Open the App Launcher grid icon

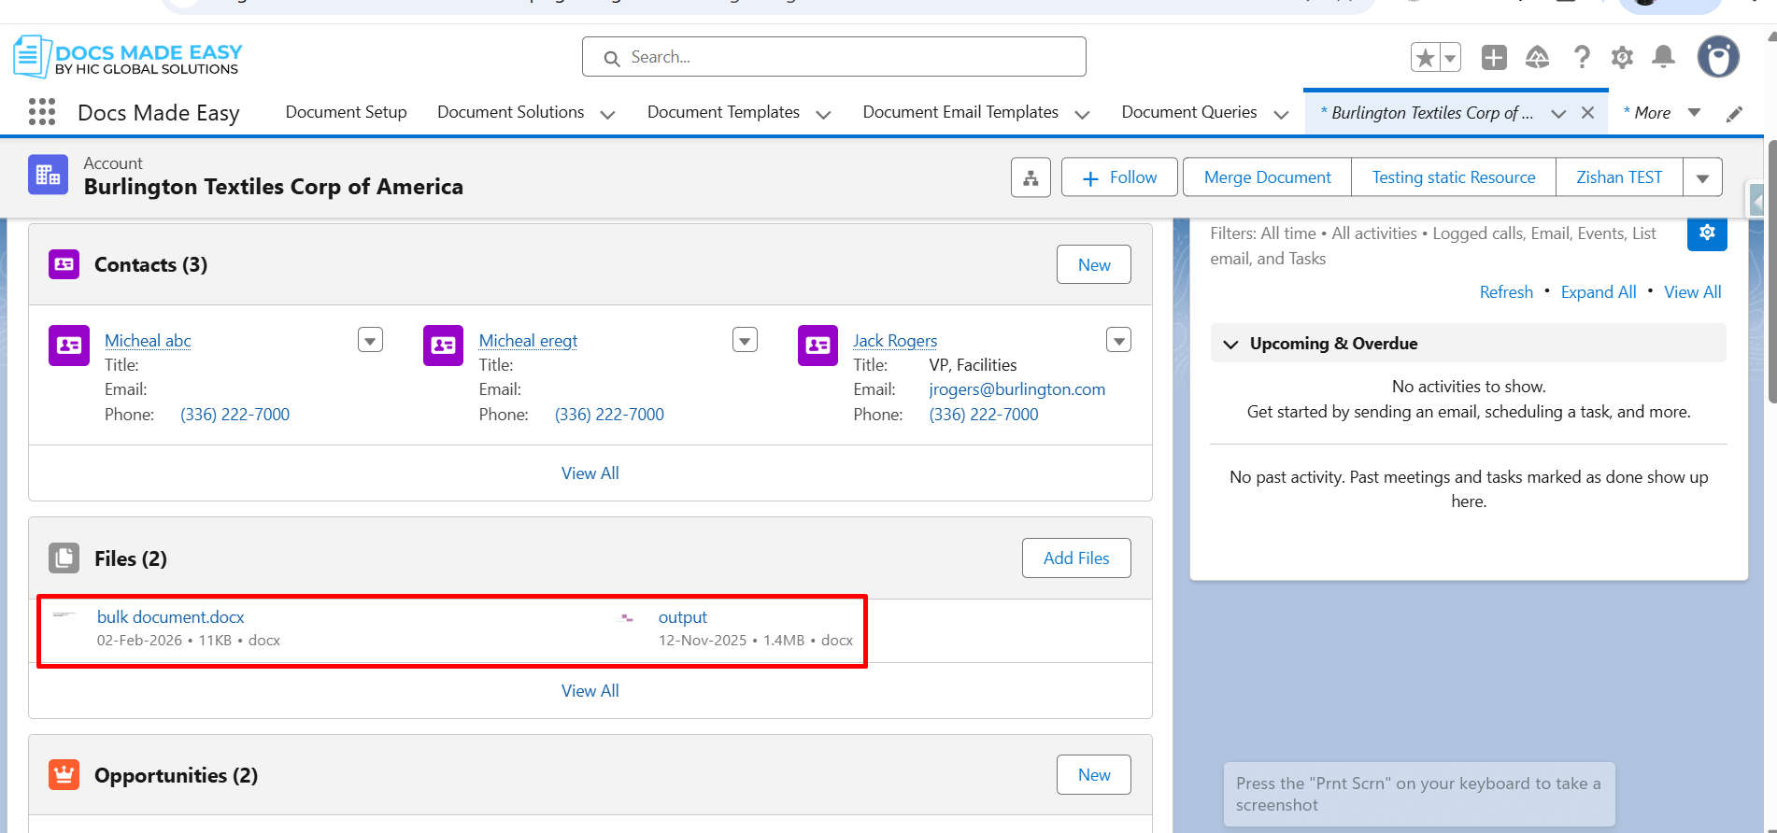pos(42,112)
